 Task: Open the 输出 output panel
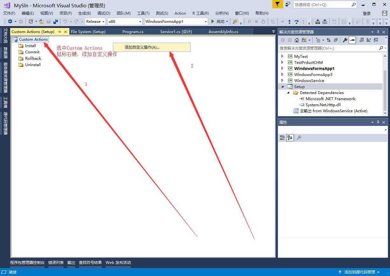pos(71,263)
